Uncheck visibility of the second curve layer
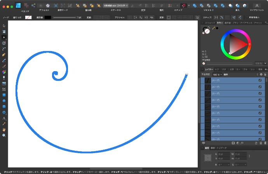Image resolution: width=268 pixels, height=174 pixels. tap(260, 87)
